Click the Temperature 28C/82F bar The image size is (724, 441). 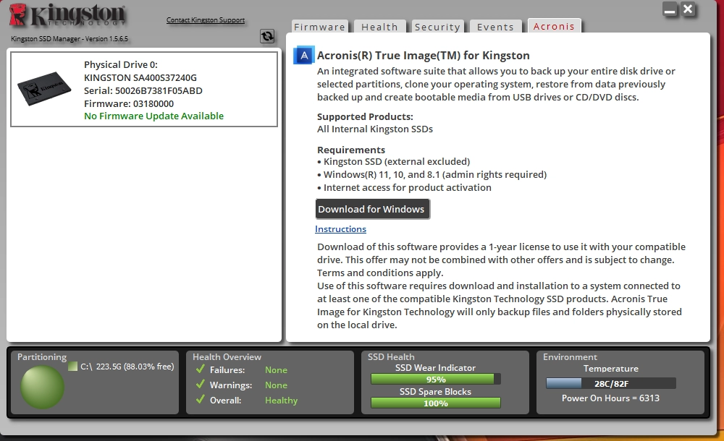(610, 383)
